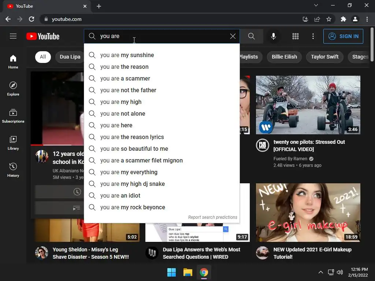The width and height of the screenshot is (375, 281).
Task: Choose suggestion 'you are the reason'
Action: (161, 67)
